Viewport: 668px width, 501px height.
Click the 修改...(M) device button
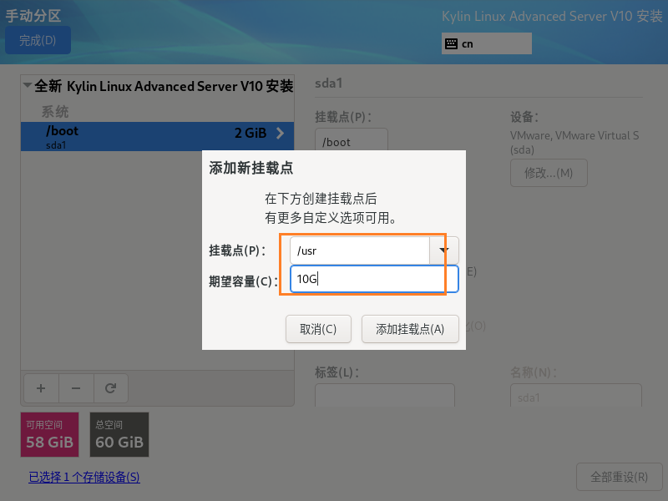point(549,173)
